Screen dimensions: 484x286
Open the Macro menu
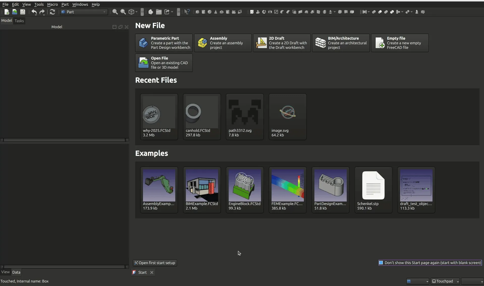tap(52, 4)
